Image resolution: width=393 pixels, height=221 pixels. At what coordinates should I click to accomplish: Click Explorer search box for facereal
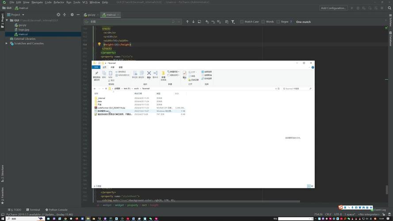point(297,89)
